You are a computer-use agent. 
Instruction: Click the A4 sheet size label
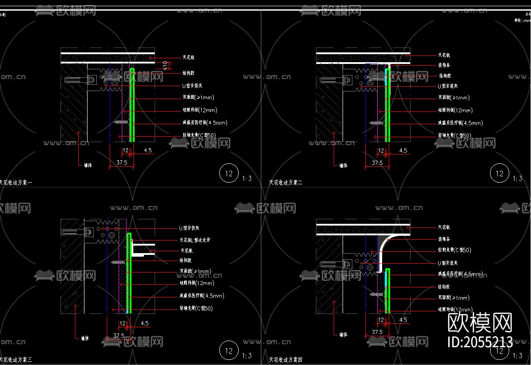point(528,14)
